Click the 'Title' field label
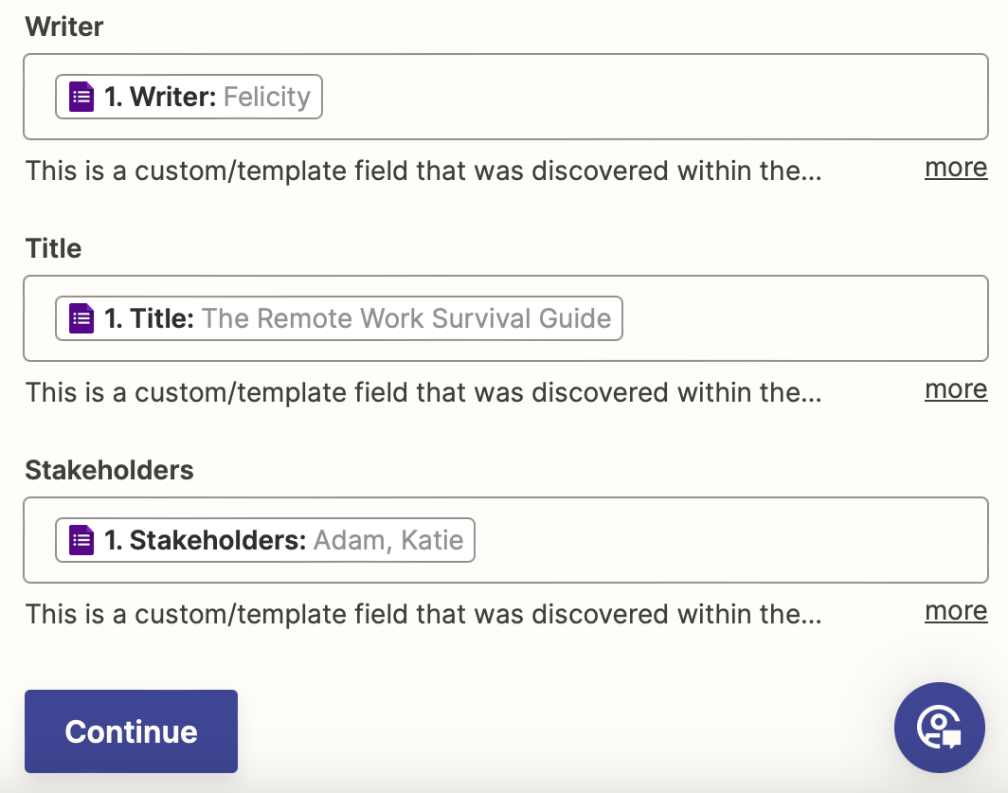1008x793 pixels. [53, 248]
